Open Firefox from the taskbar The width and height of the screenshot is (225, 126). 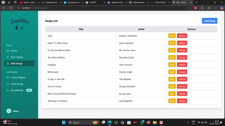pyautogui.click(x=148, y=123)
